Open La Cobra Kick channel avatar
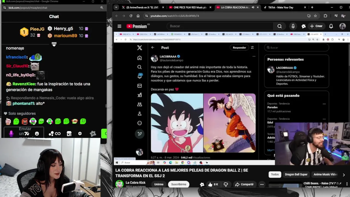 point(119,184)
